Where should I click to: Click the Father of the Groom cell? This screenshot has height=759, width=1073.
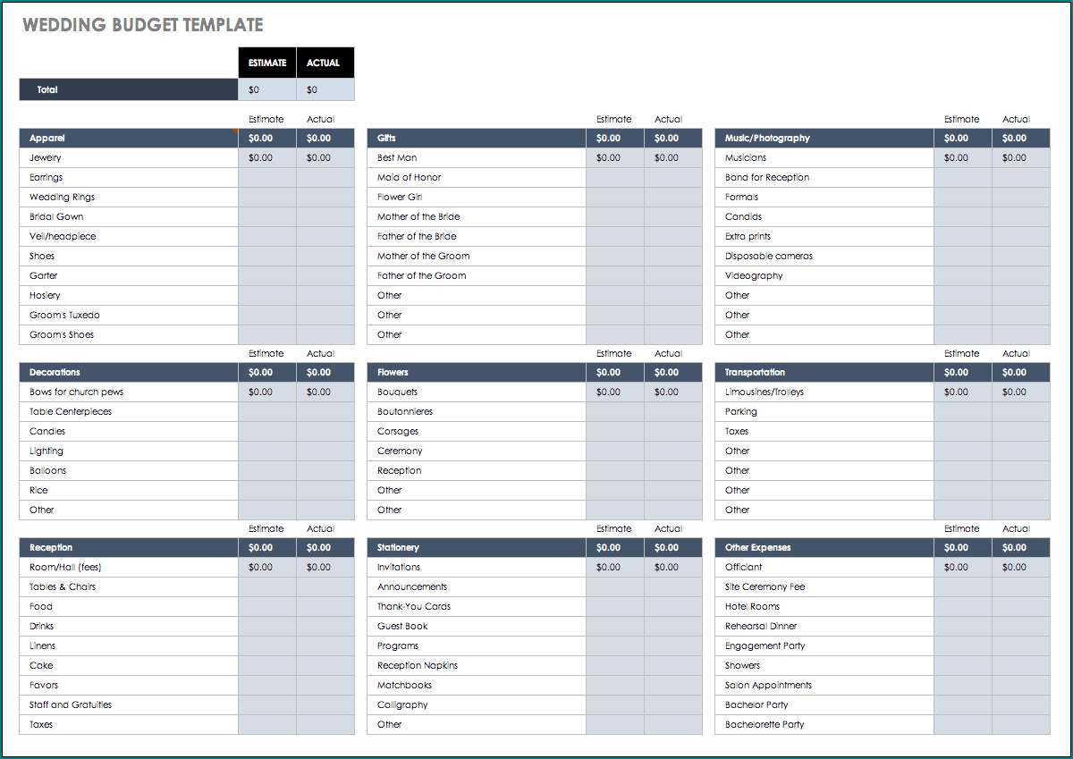(477, 276)
